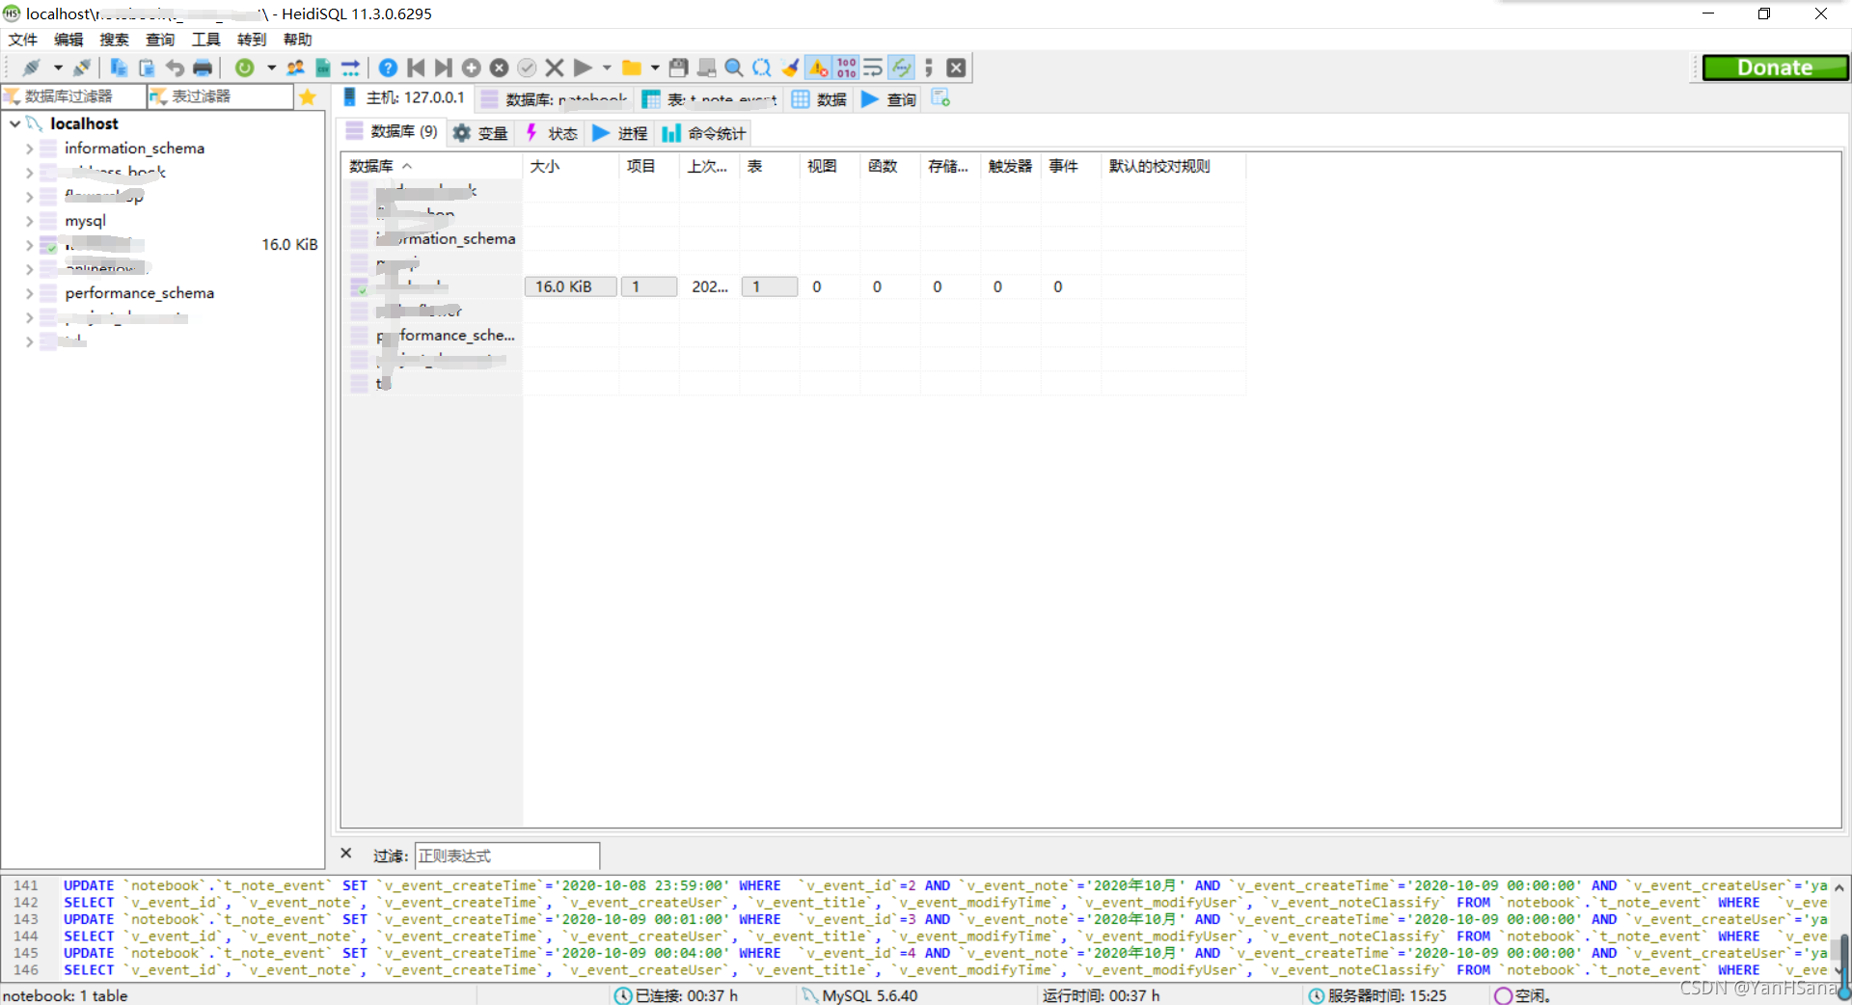Open the 文件 menu
Image resolution: width=1852 pixels, height=1005 pixels.
pos(23,40)
